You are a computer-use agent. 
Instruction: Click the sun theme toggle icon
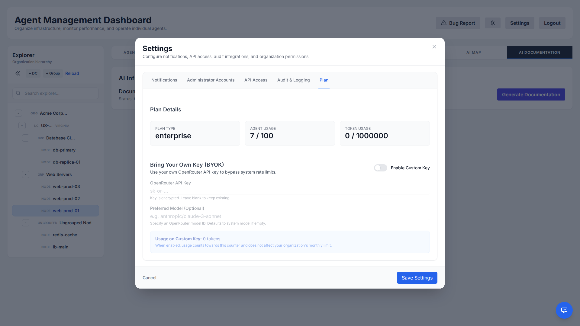(x=492, y=23)
